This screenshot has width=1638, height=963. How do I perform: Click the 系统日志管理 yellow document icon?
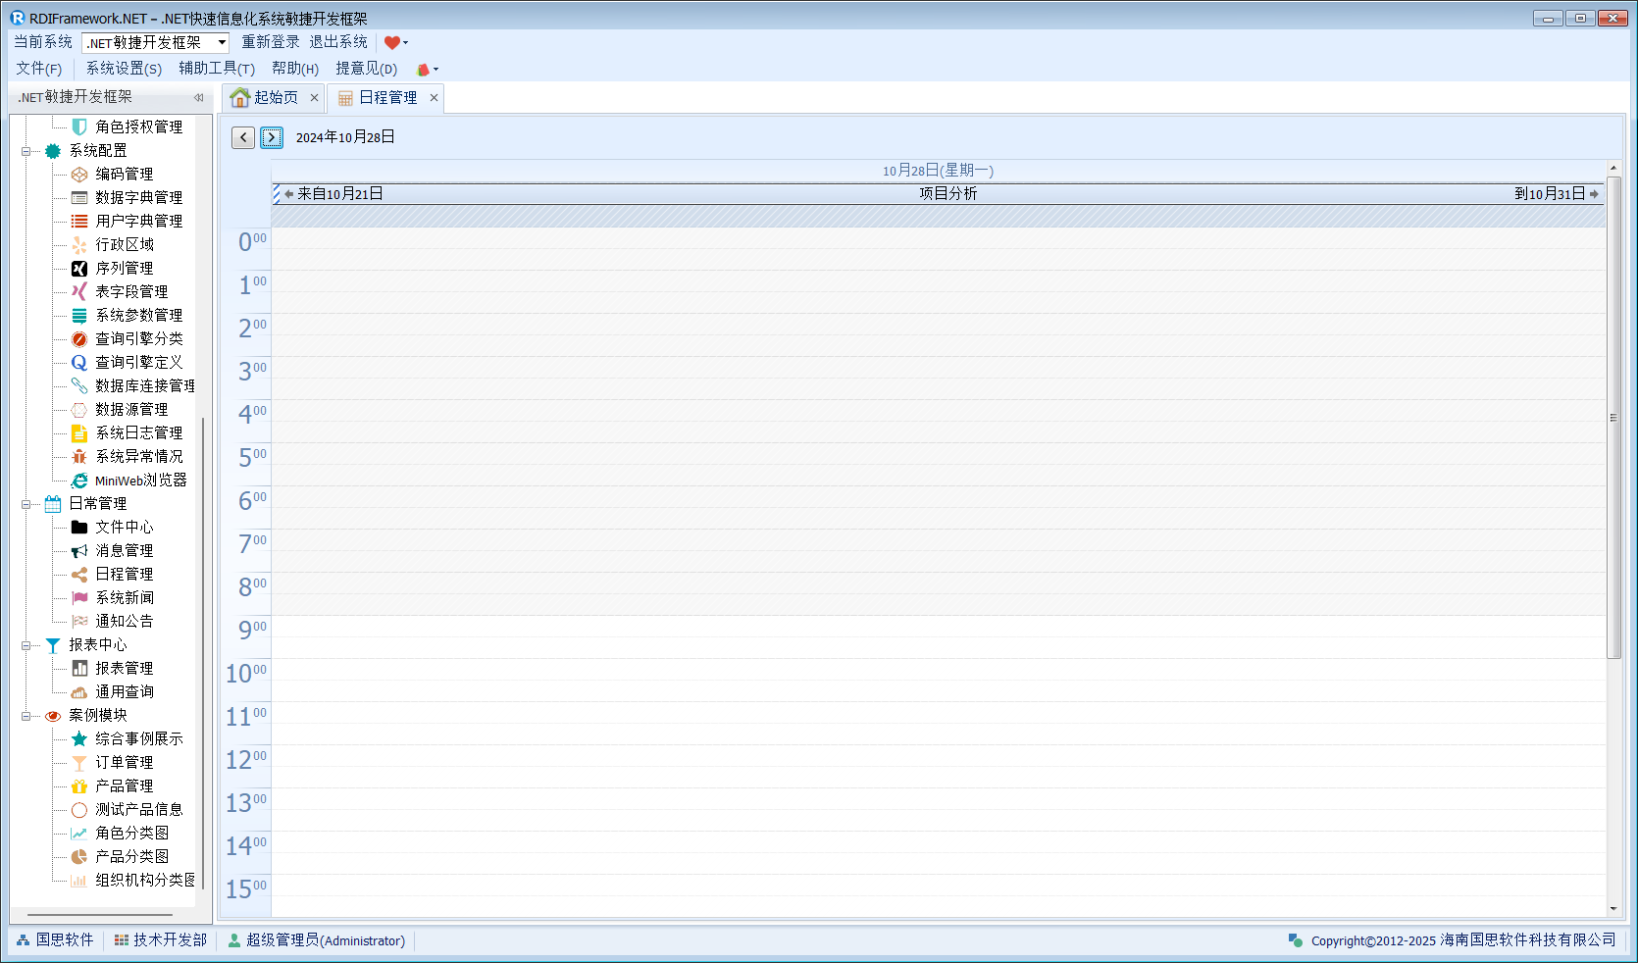(79, 433)
